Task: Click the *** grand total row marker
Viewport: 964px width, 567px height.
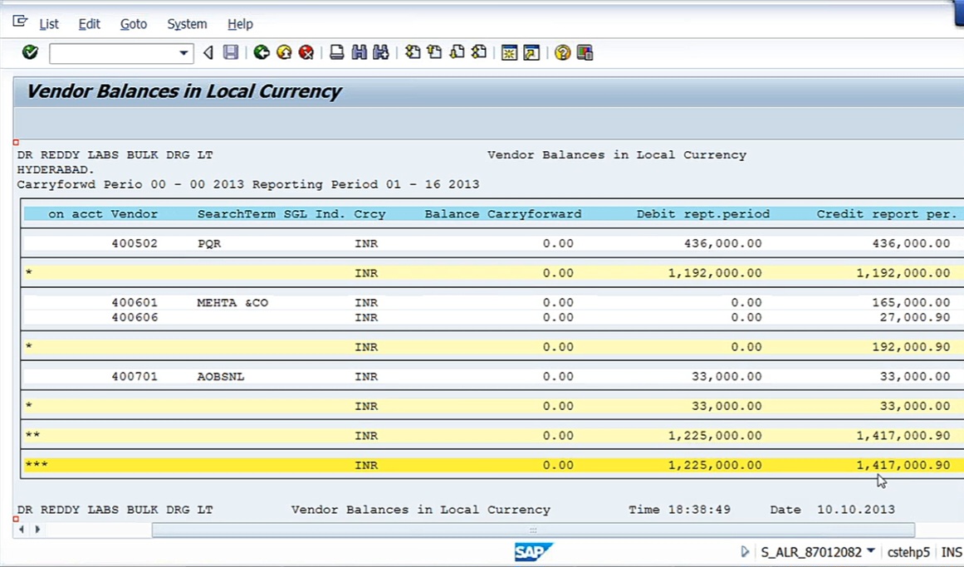Action: click(37, 464)
